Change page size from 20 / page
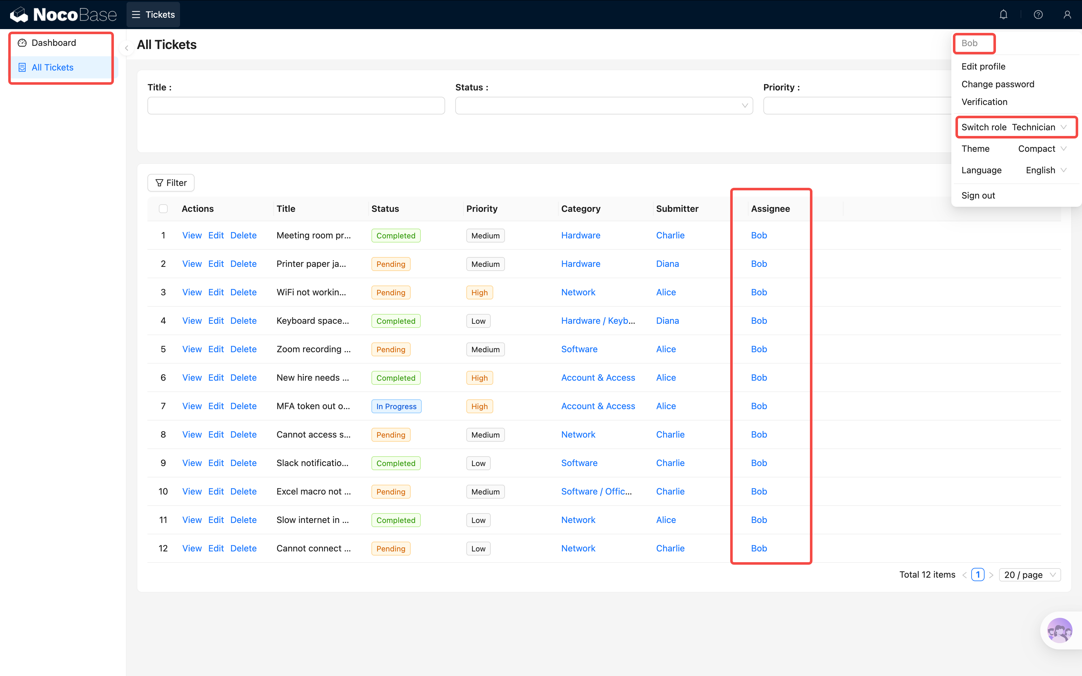The width and height of the screenshot is (1082, 676). 1029,575
